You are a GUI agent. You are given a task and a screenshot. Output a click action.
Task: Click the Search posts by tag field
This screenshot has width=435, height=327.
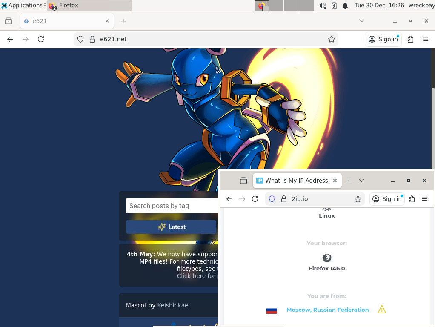172,206
